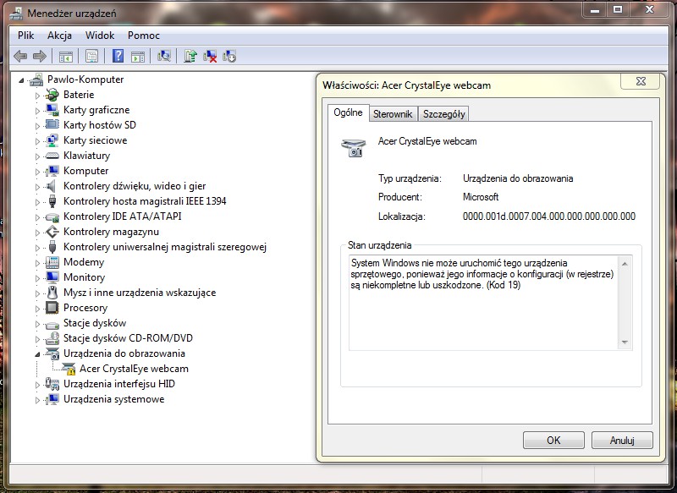Image resolution: width=677 pixels, height=493 pixels.
Task: Select the sound controllers speaker icon
Action: (52, 186)
